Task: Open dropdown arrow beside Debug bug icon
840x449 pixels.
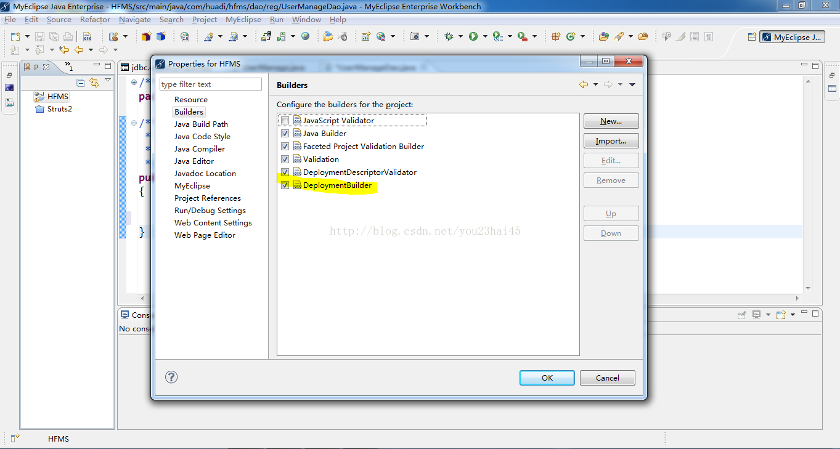Action: 460,37
